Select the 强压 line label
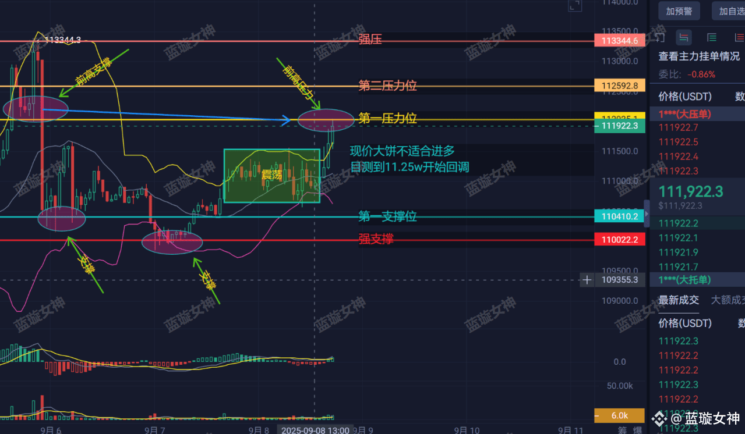Image resolution: width=745 pixels, height=434 pixels. coord(370,40)
